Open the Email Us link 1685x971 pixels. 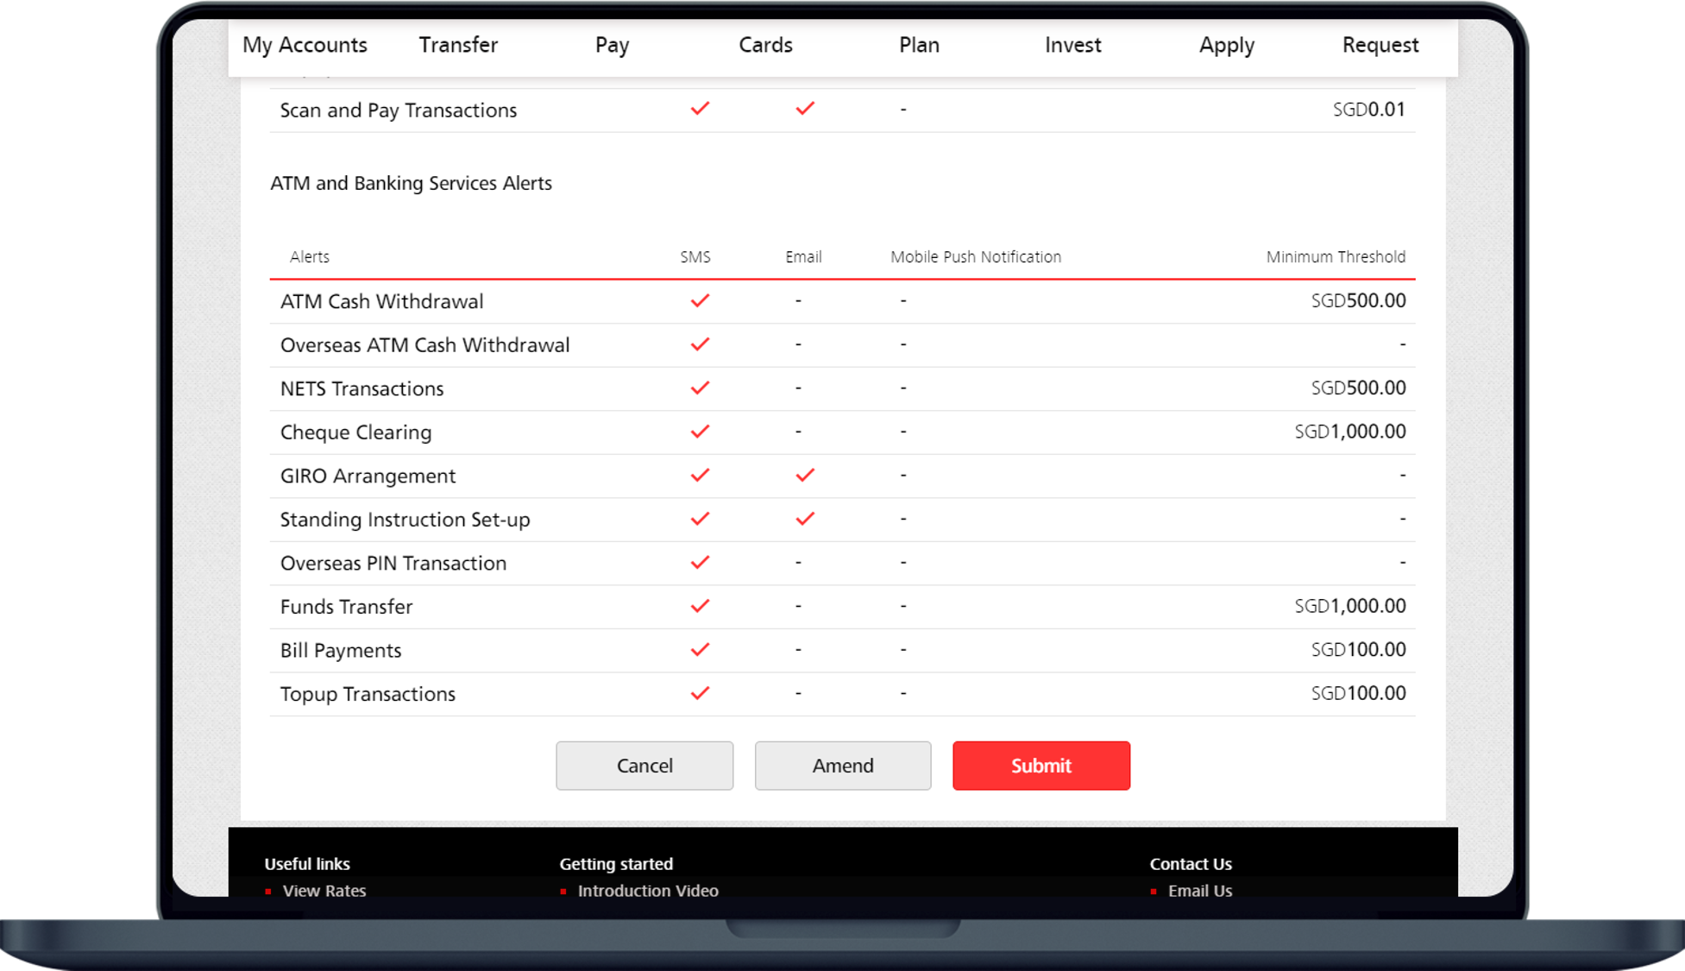click(x=1200, y=891)
